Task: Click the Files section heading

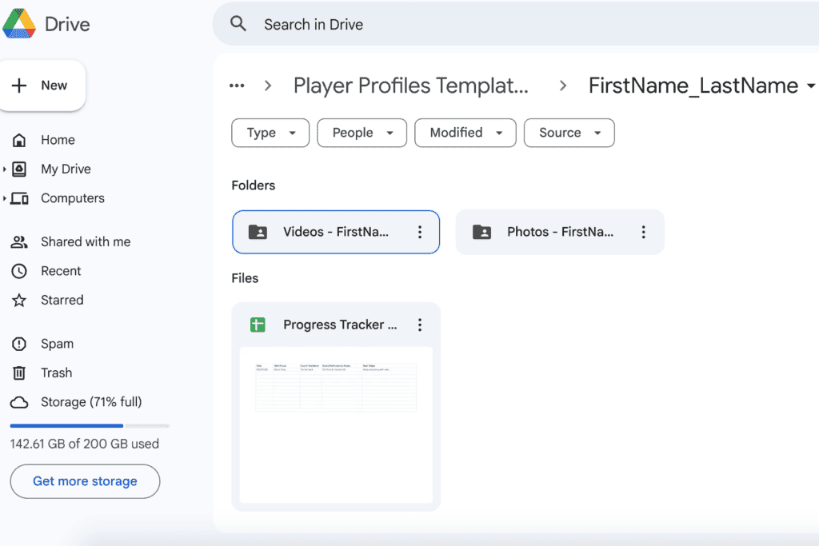Action: click(245, 278)
